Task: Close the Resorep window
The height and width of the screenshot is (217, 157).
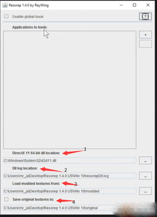Action: pyautogui.click(x=148, y=5)
